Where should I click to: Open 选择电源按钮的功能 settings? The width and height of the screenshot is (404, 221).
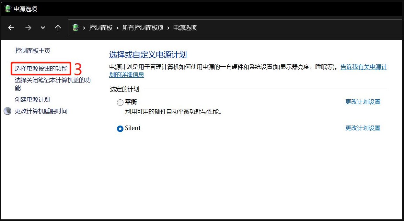(x=40, y=69)
